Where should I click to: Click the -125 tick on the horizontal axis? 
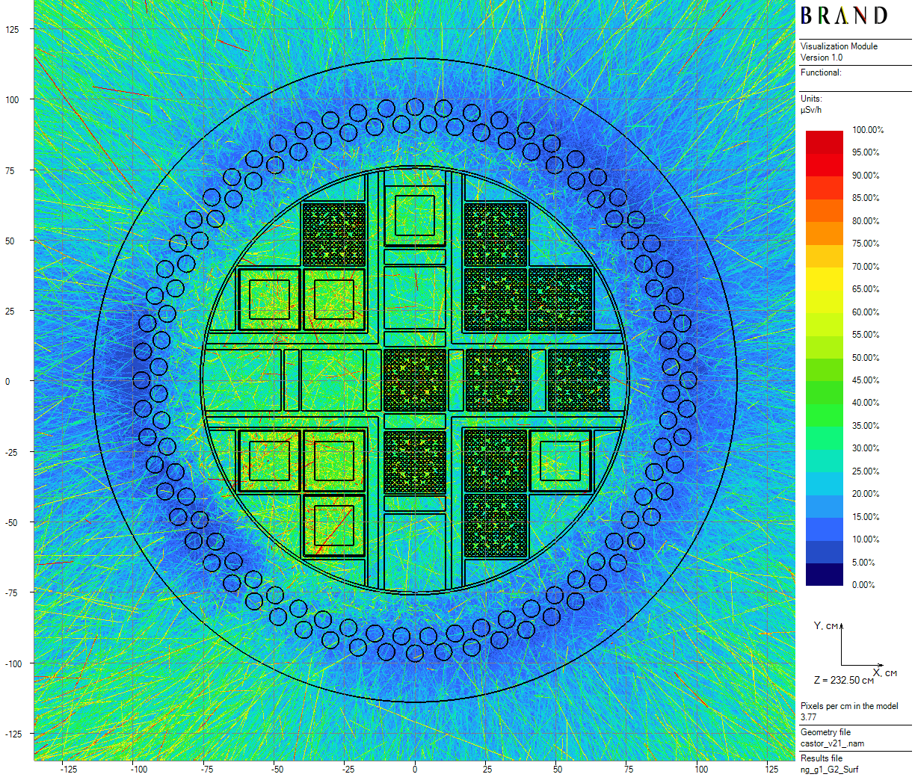click(x=68, y=769)
